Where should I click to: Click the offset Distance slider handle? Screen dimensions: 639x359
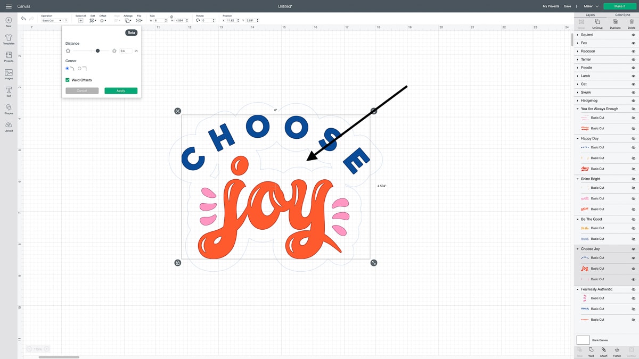point(97,51)
